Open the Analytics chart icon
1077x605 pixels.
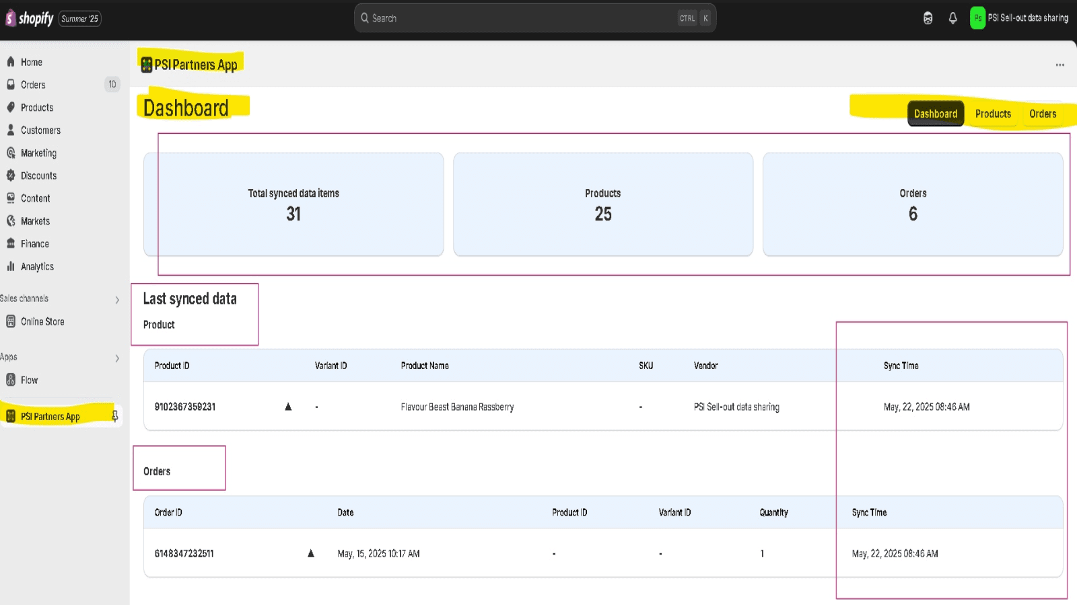[11, 266]
